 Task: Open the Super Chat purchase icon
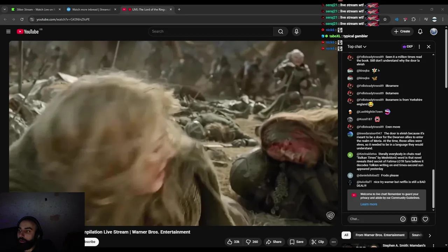[414, 219]
